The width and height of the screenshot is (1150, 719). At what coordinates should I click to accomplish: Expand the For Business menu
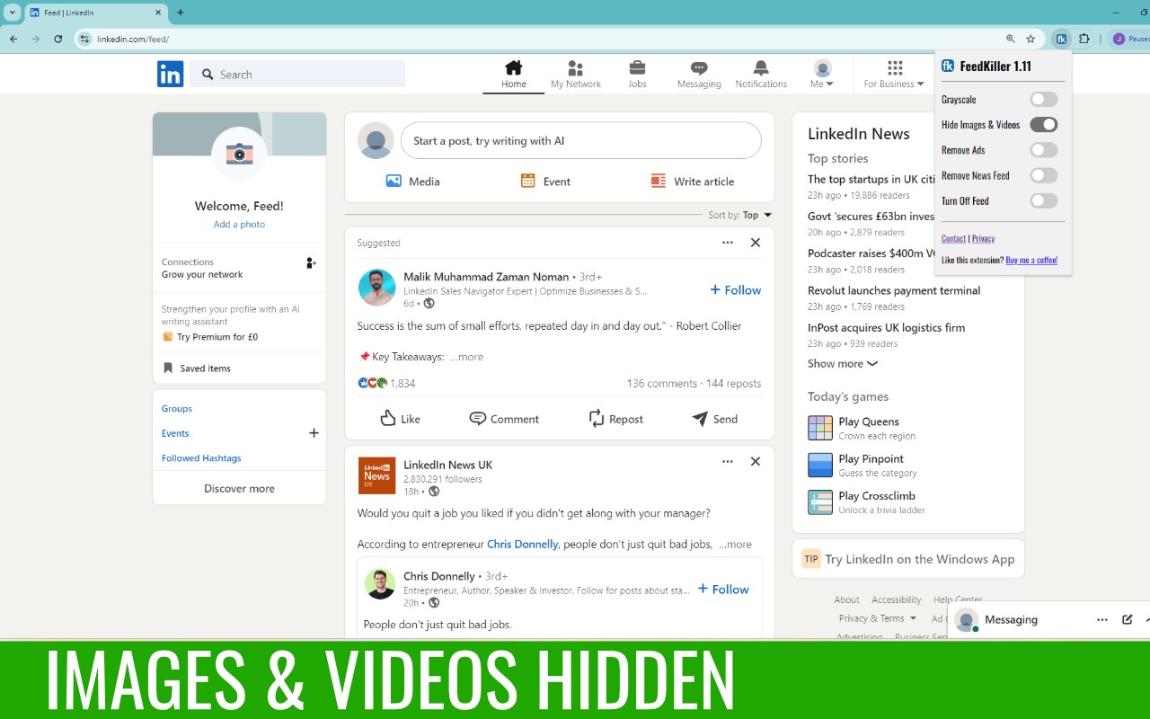(894, 75)
